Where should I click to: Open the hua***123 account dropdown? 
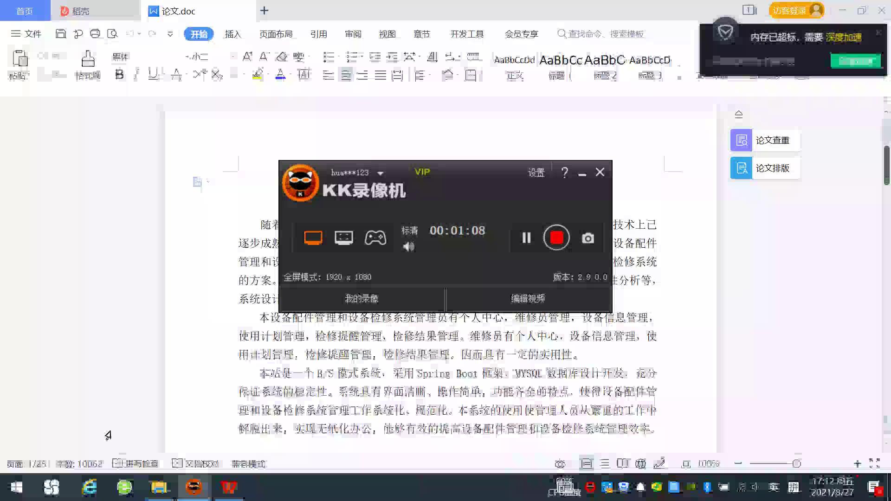(x=381, y=173)
